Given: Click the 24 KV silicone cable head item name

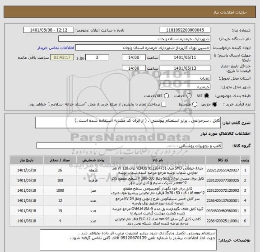Looking at the screenshot, I should (x=158, y=201).
